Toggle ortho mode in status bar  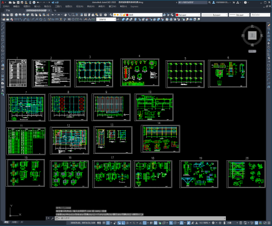(123, 223)
